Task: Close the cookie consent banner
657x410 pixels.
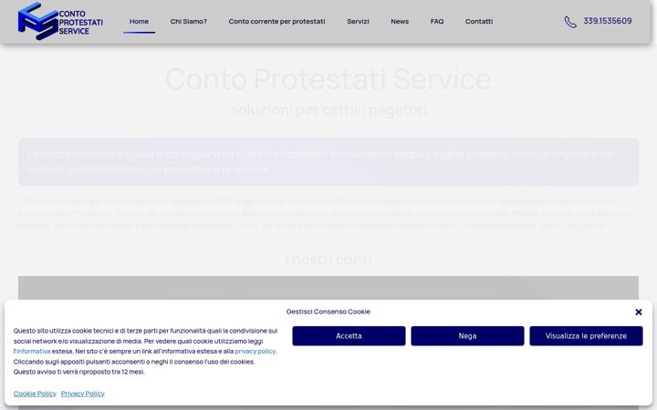Action: (638, 313)
